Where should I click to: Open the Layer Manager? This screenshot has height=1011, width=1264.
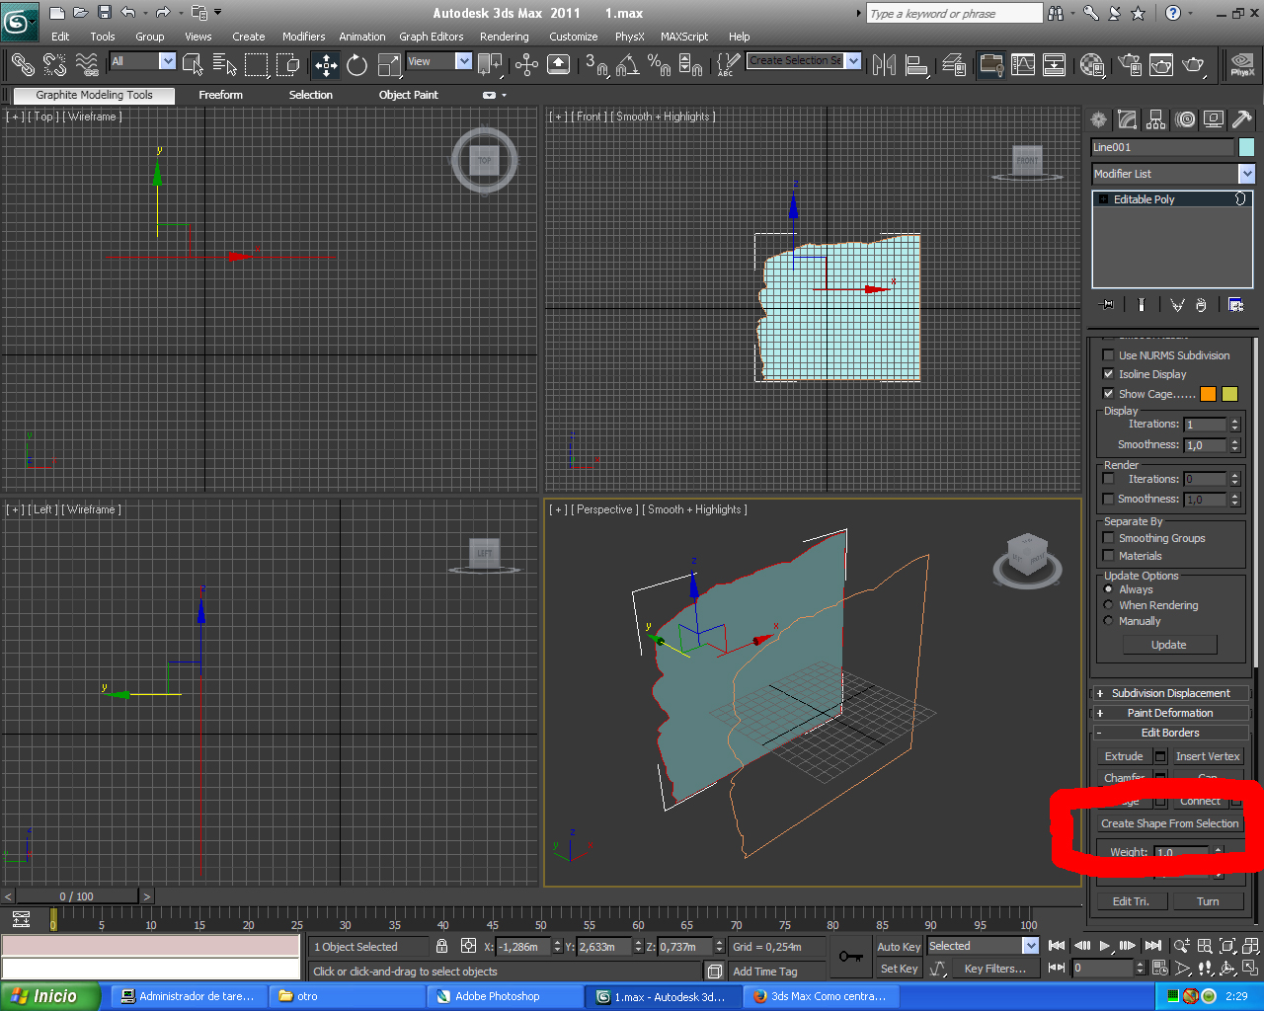point(954,65)
